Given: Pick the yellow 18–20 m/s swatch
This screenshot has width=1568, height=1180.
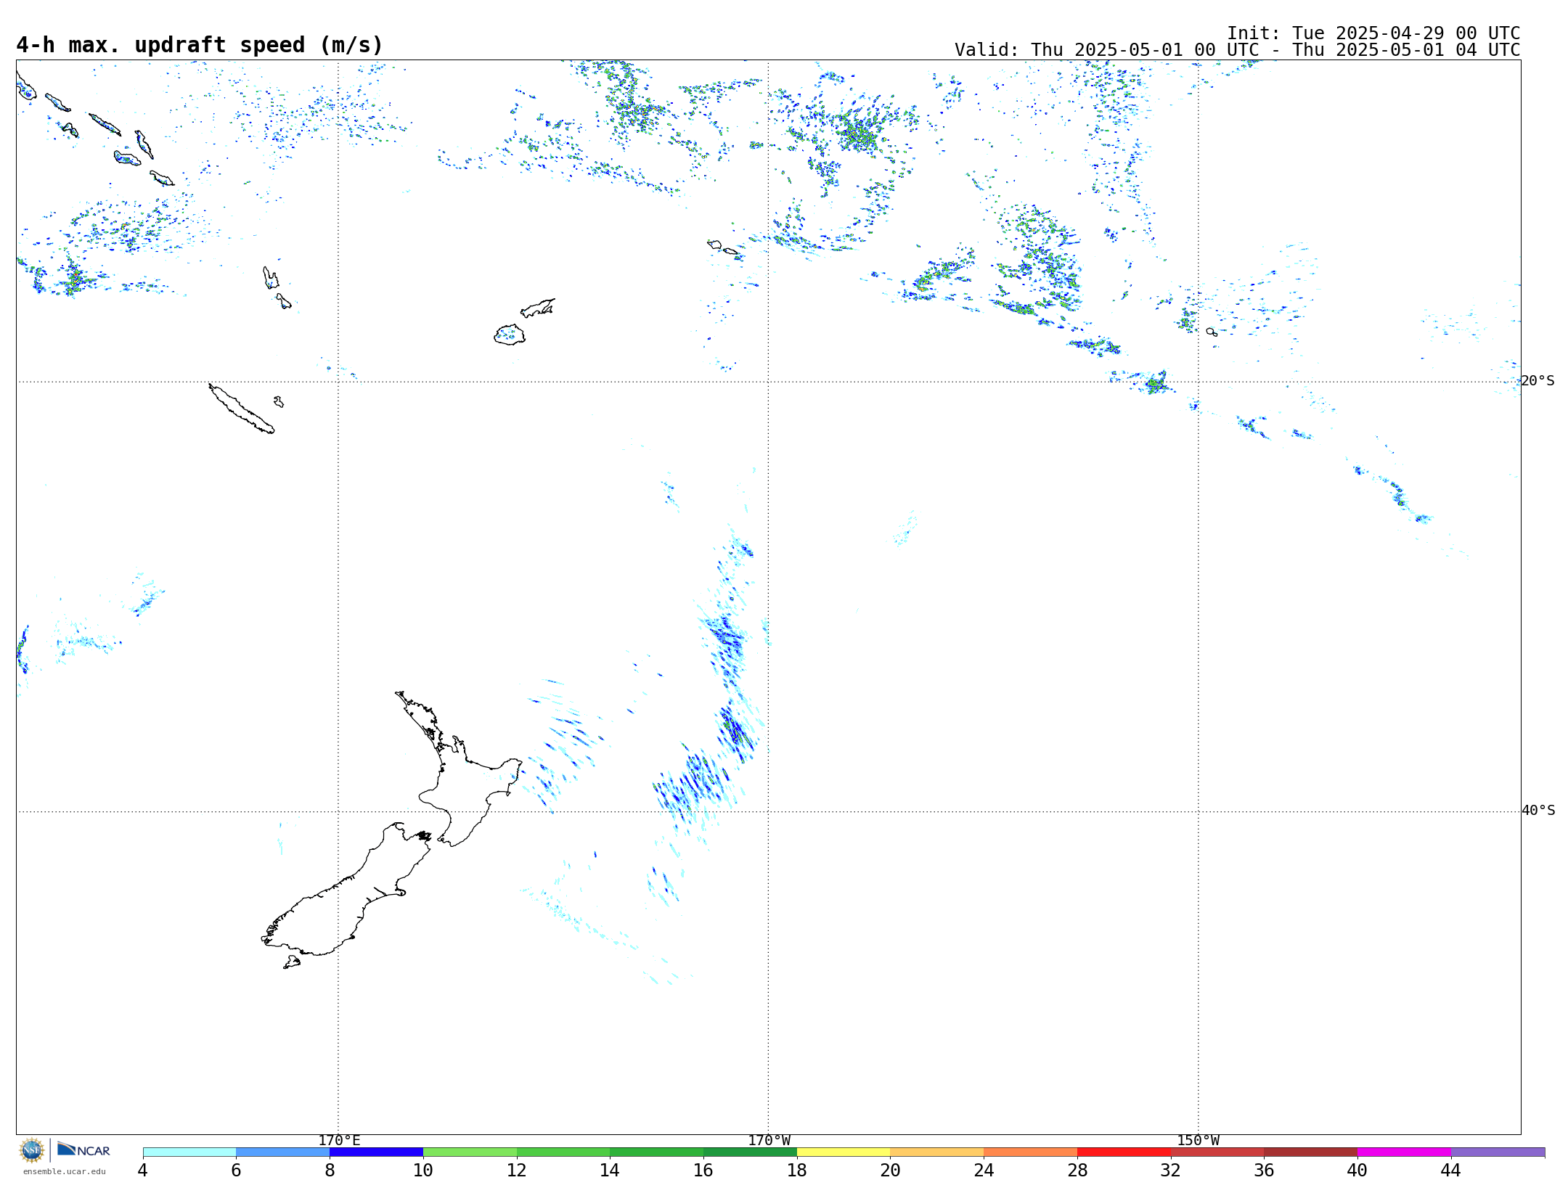Looking at the screenshot, I should [x=844, y=1152].
